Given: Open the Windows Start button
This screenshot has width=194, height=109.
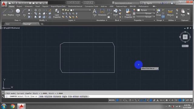Looking at the screenshot, I should pyautogui.click(x=4, y=106).
